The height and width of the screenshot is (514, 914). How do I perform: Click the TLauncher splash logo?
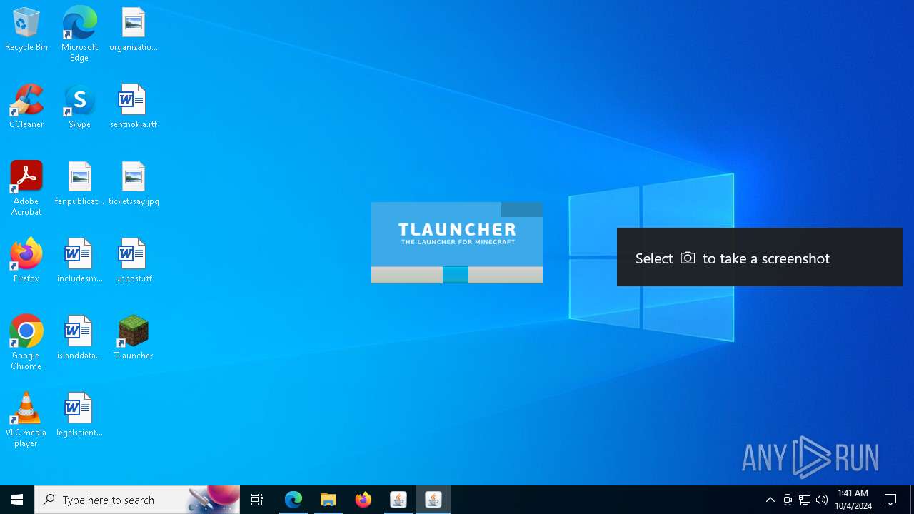(457, 233)
